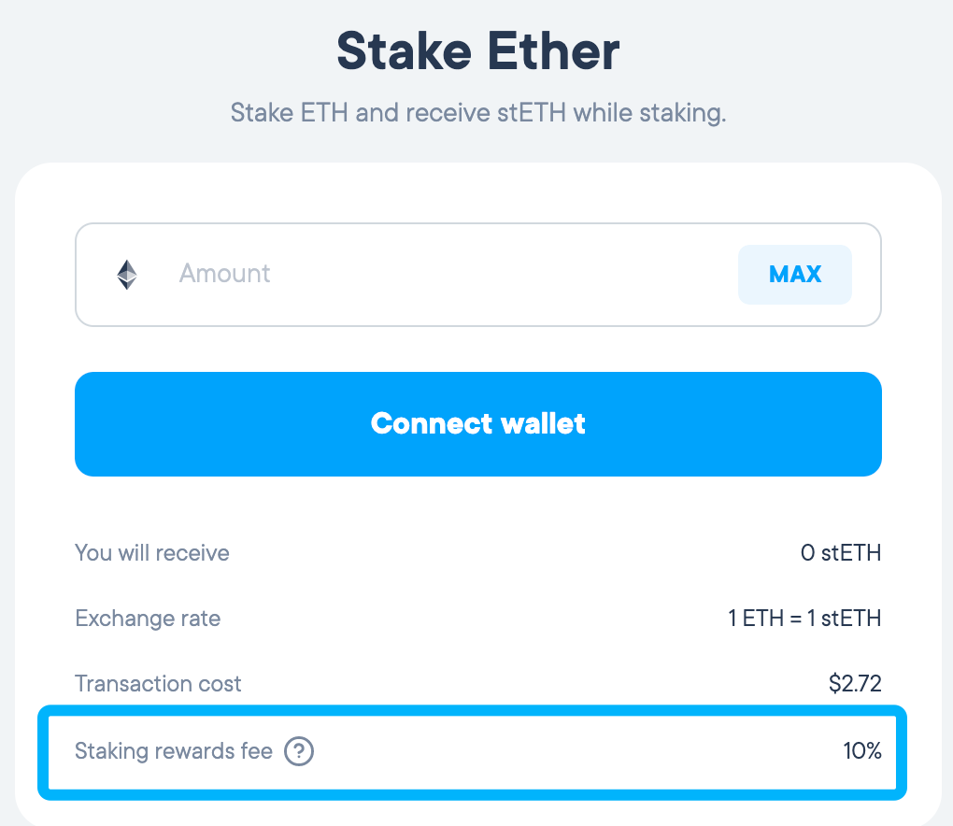The width and height of the screenshot is (953, 826).
Task: Click the word Ether in the title
Action: 554,51
